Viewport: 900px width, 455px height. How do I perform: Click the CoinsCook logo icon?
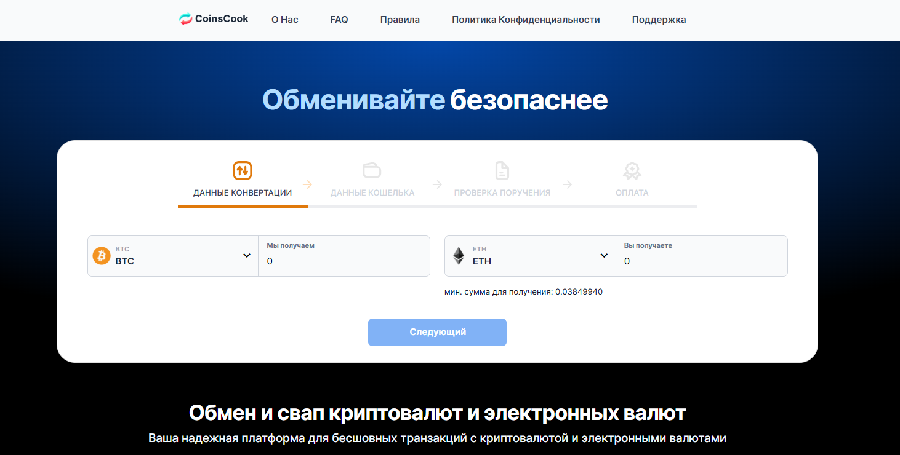(x=185, y=19)
